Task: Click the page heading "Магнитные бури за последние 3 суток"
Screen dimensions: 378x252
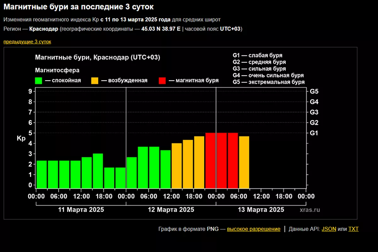Action: [79, 7]
